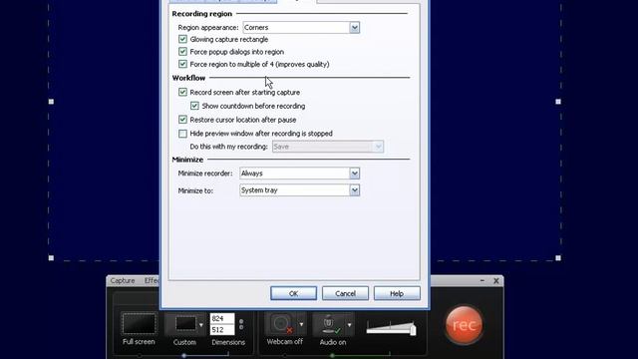Click the Help button
The image size is (638, 359).
tap(397, 293)
